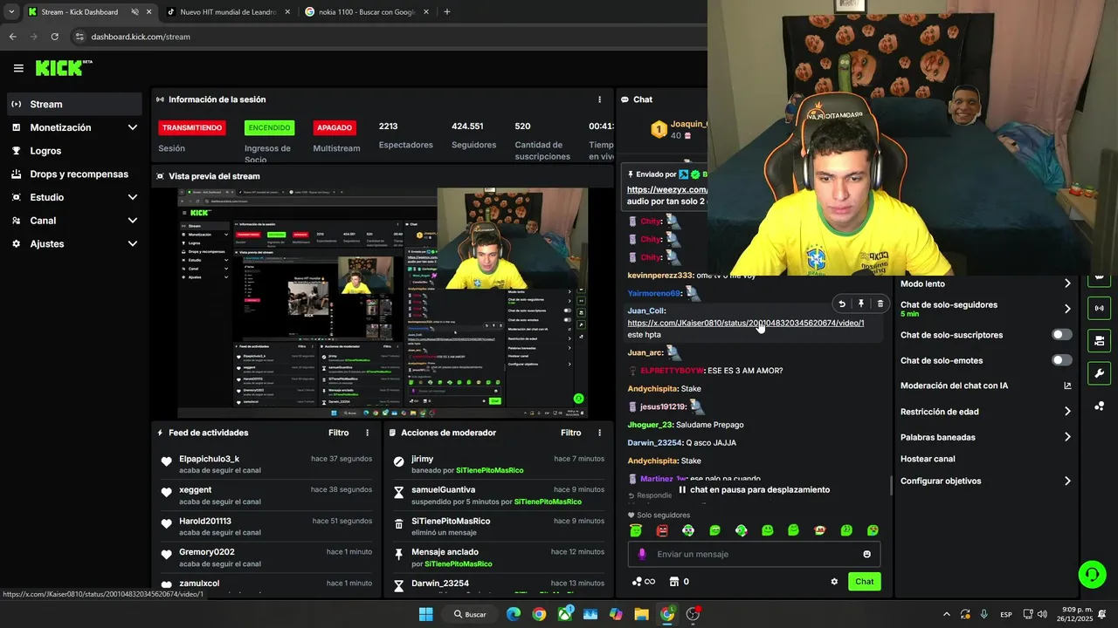Screen dimensions: 1118x628
Task: Send message with green Chat button
Action: click(x=864, y=582)
